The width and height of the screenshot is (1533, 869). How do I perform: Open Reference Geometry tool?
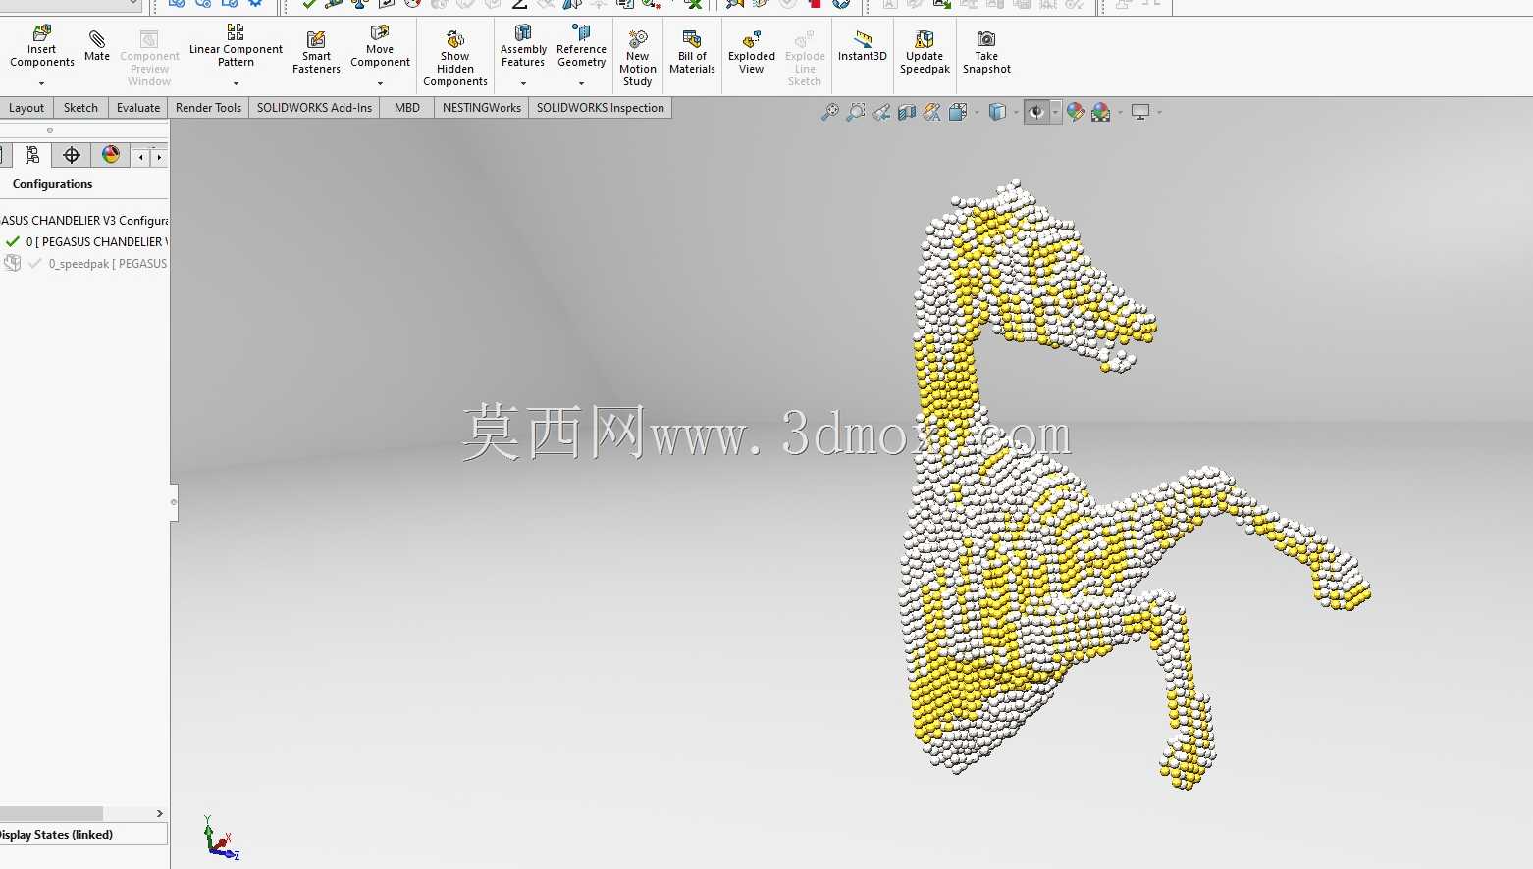click(x=581, y=46)
